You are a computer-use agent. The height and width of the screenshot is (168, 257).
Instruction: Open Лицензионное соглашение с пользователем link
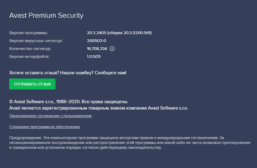(x=50, y=116)
